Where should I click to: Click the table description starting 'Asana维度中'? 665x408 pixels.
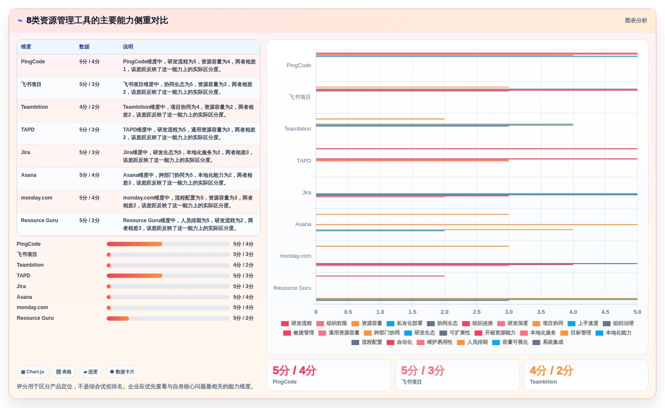(x=189, y=179)
